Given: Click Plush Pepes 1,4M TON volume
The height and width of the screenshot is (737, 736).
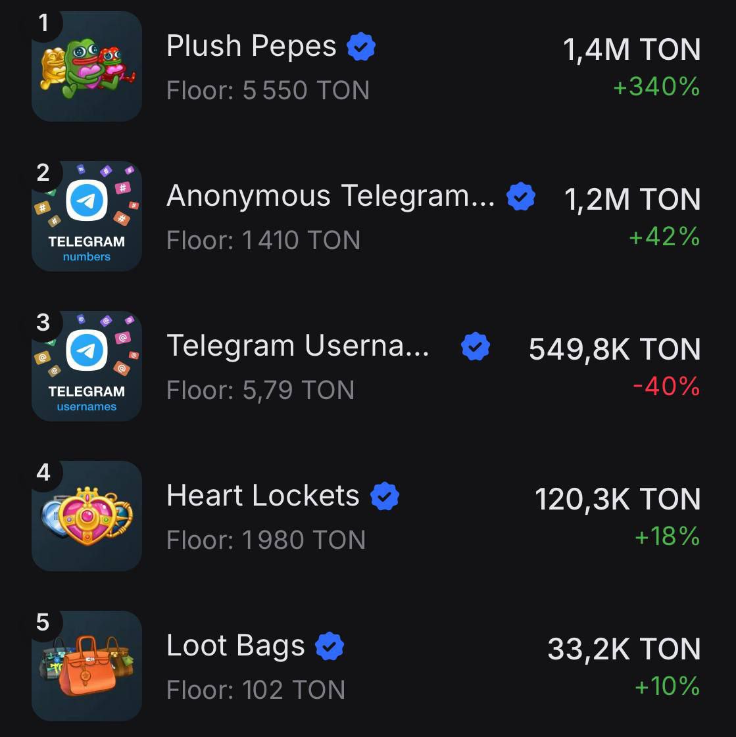Looking at the screenshot, I should pos(631,50).
